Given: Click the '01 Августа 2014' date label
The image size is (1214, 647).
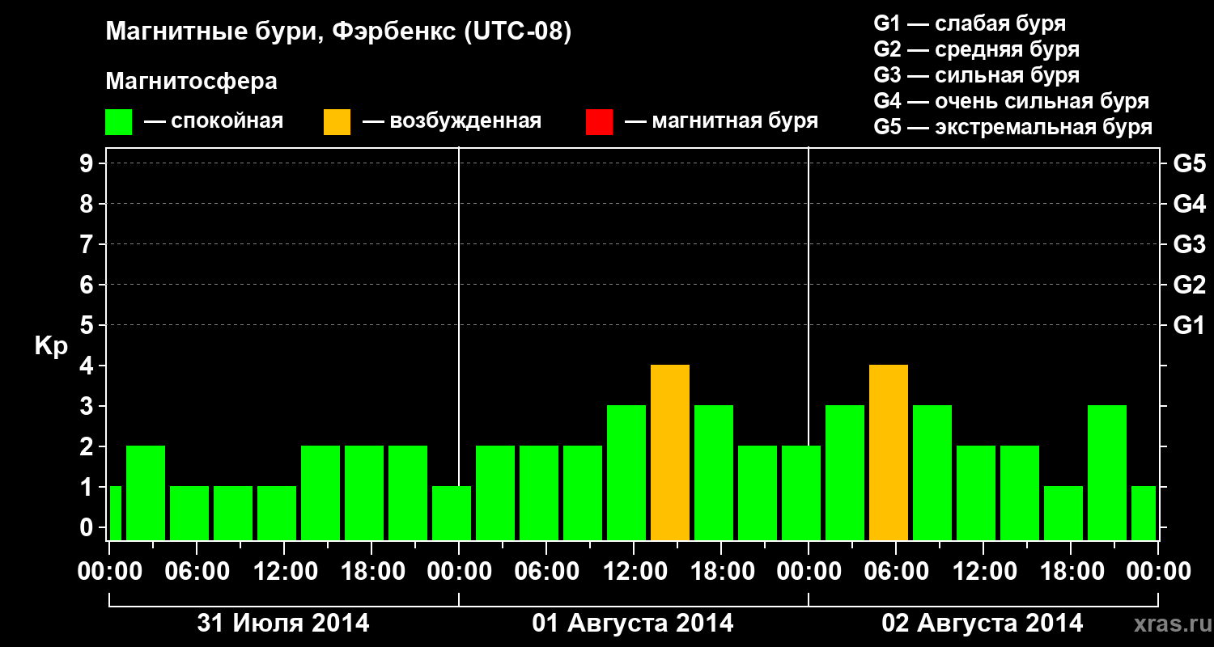Looking at the screenshot, I should [x=633, y=624].
